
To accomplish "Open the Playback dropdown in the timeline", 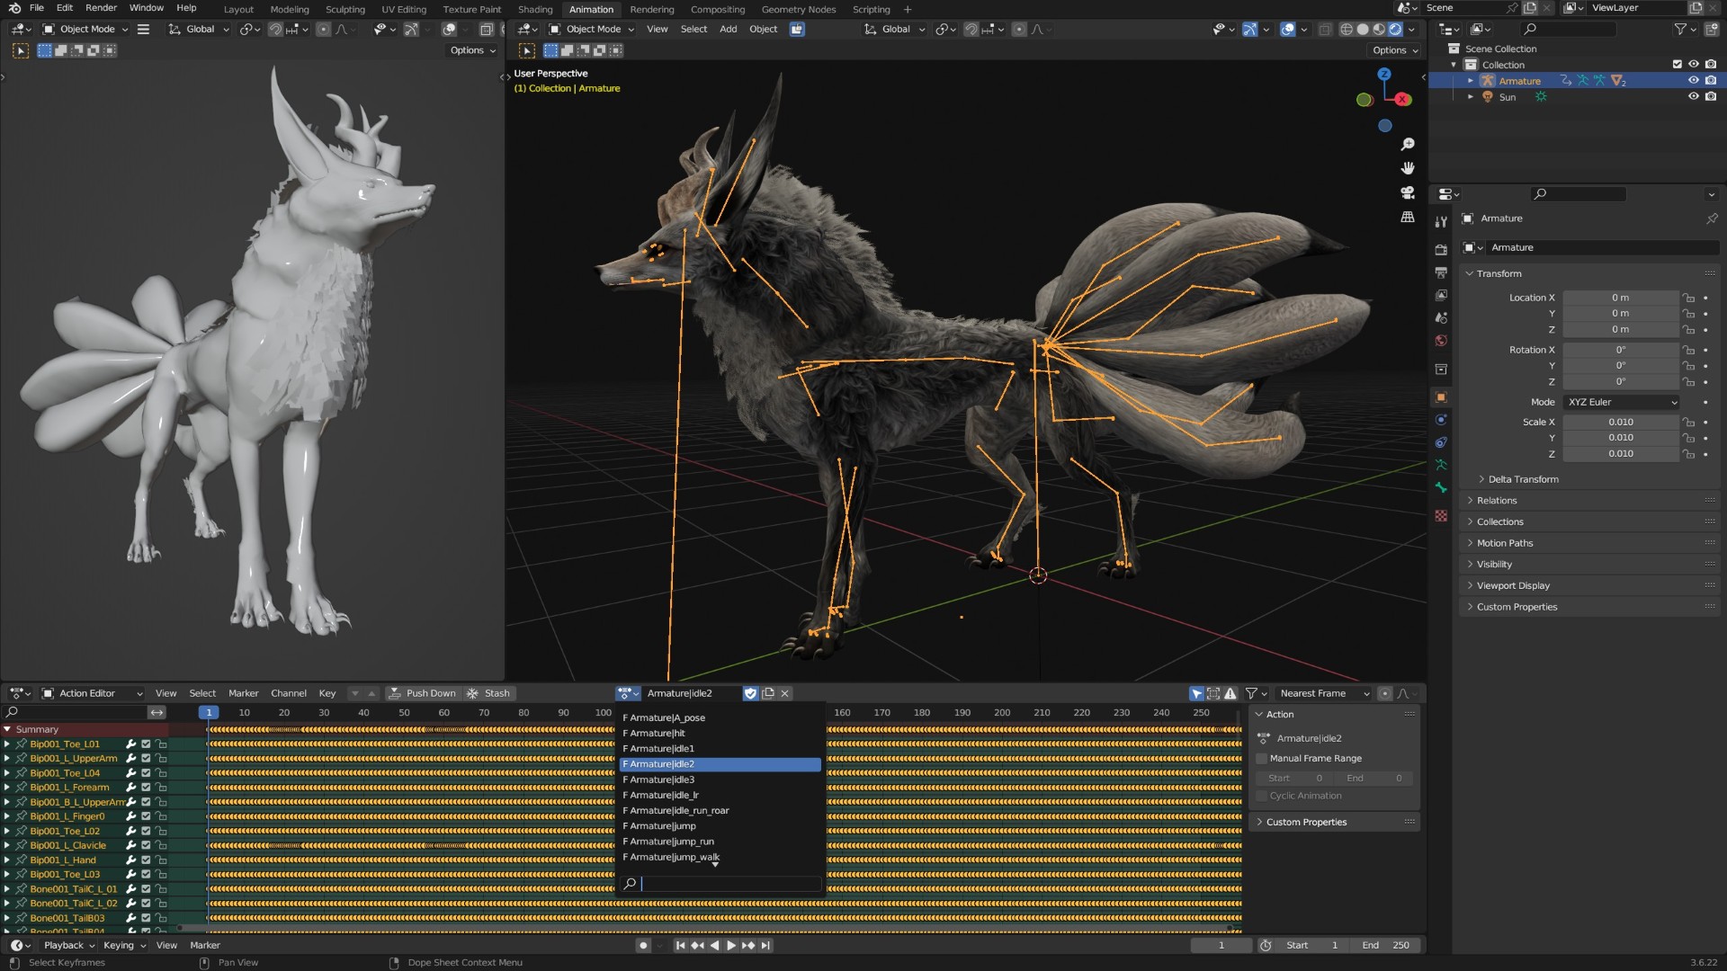I will (69, 946).
